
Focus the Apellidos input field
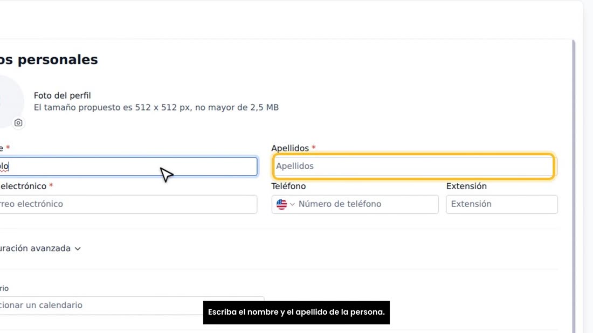tap(413, 166)
